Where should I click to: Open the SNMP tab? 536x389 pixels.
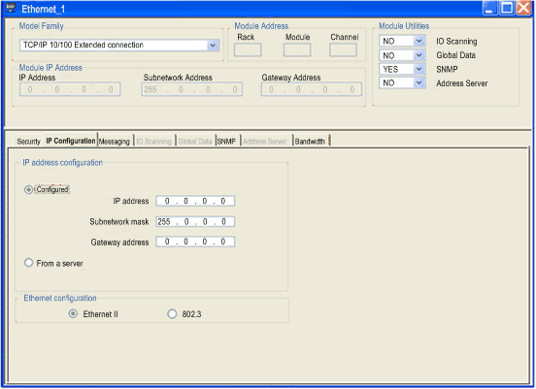pyautogui.click(x=226, y=142)
